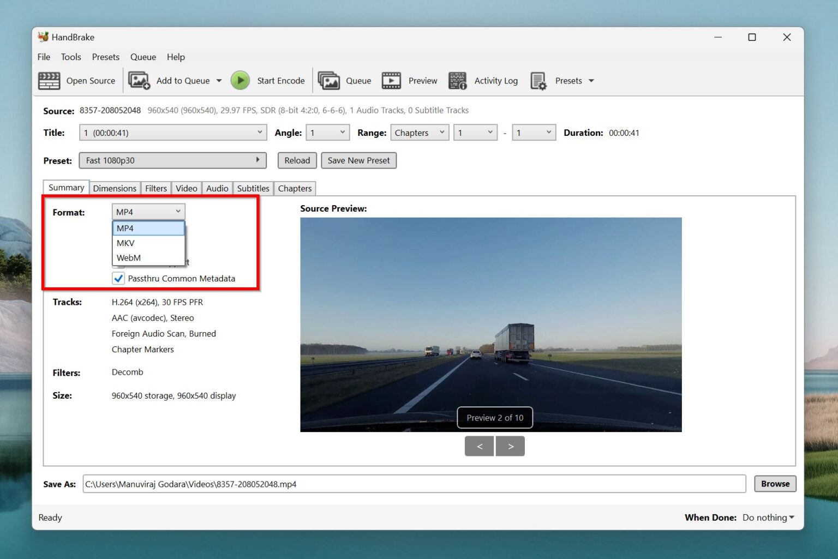
Task: Open the Preview window icon
Action: pyautogui.click(x=391, y=80)
